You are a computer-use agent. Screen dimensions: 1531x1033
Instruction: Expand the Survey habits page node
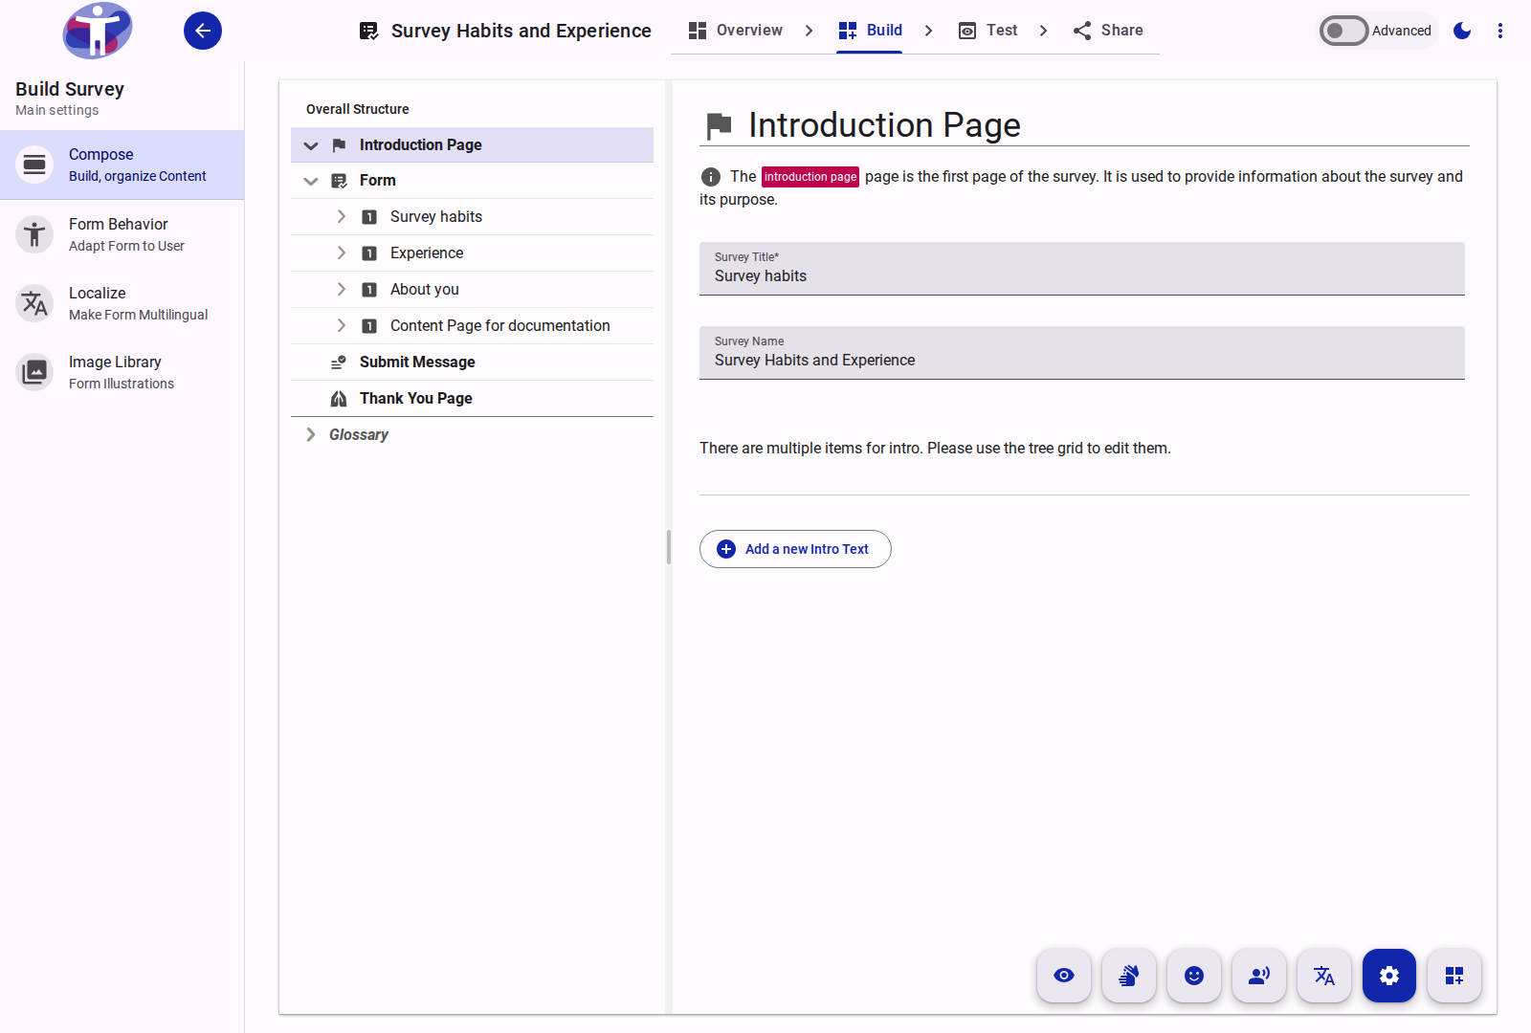click(x=341, y=217)
